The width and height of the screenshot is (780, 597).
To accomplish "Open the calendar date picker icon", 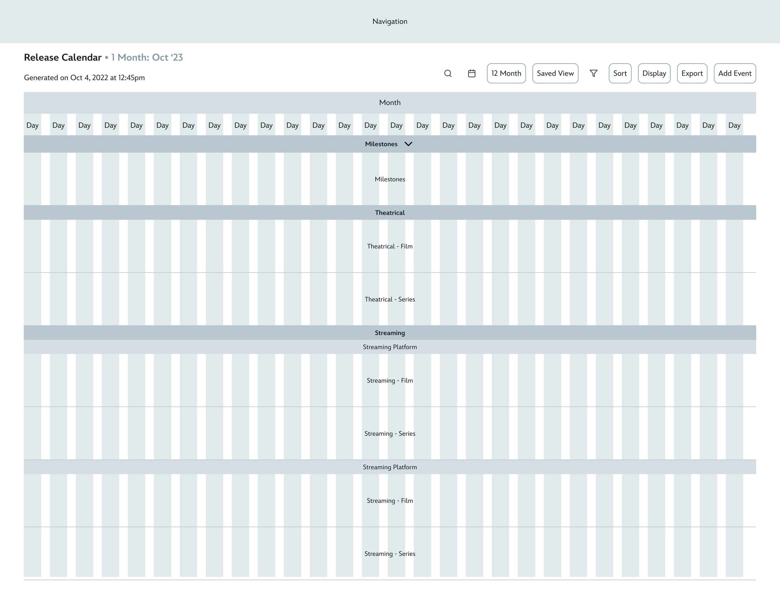I will coord(472,74).
